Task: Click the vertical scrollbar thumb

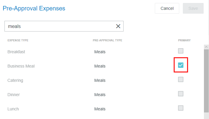Action: pyautogui.click(x=206, y=80)
